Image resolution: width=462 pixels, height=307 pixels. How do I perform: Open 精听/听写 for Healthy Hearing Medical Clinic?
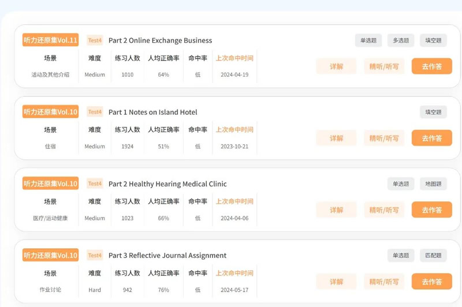[x=384, y=209]
